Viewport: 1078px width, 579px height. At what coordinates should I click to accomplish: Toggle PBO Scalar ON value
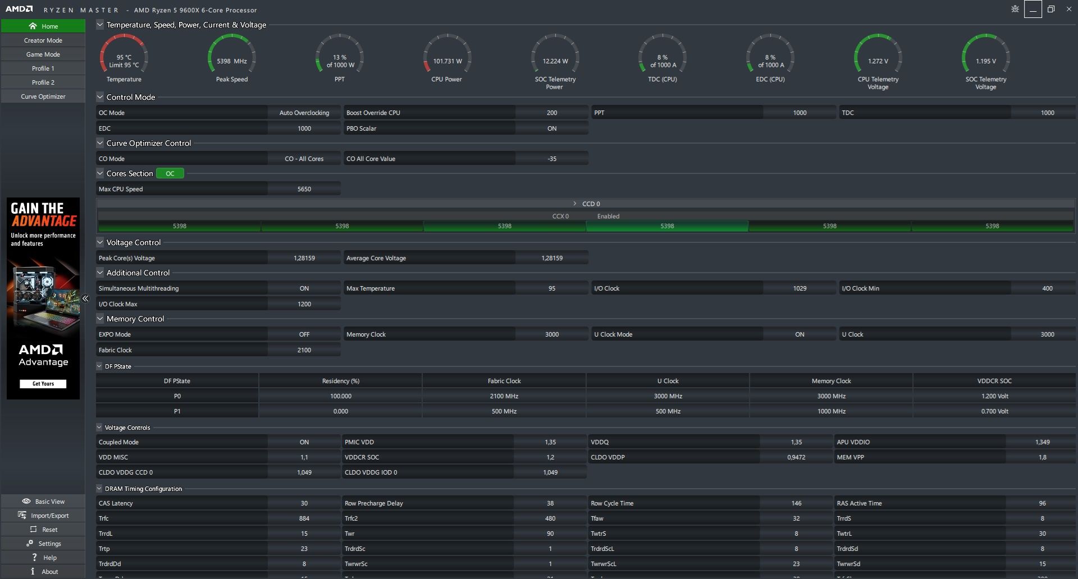click(552, 128)
